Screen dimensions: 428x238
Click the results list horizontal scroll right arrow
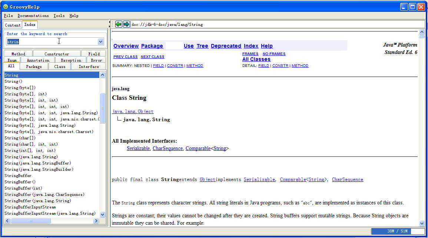[x=96, y=221]
